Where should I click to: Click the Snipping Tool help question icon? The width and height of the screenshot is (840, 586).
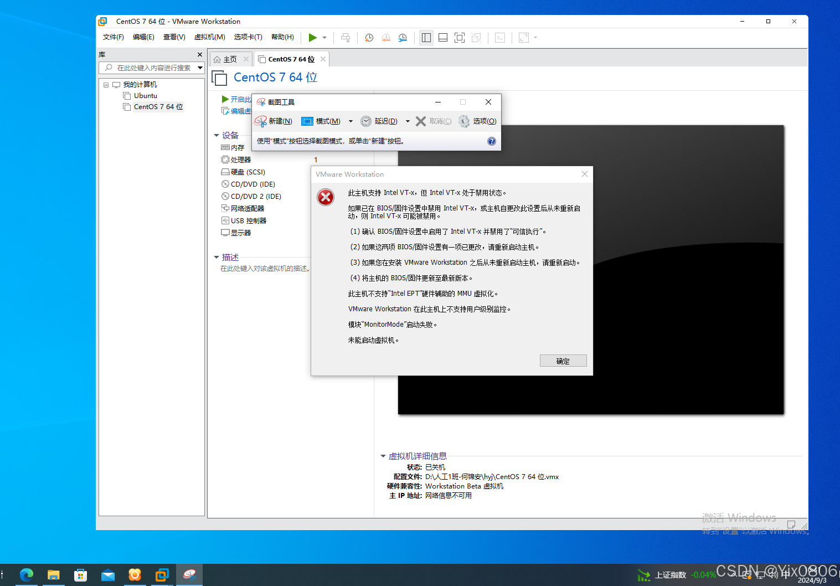pos(492,141)
